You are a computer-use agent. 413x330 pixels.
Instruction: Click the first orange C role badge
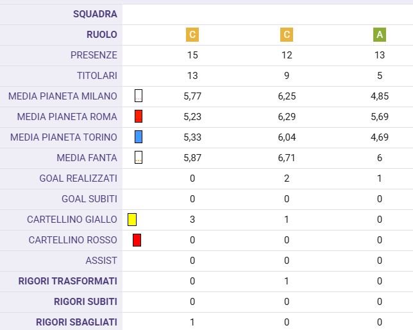coord(192,35)
